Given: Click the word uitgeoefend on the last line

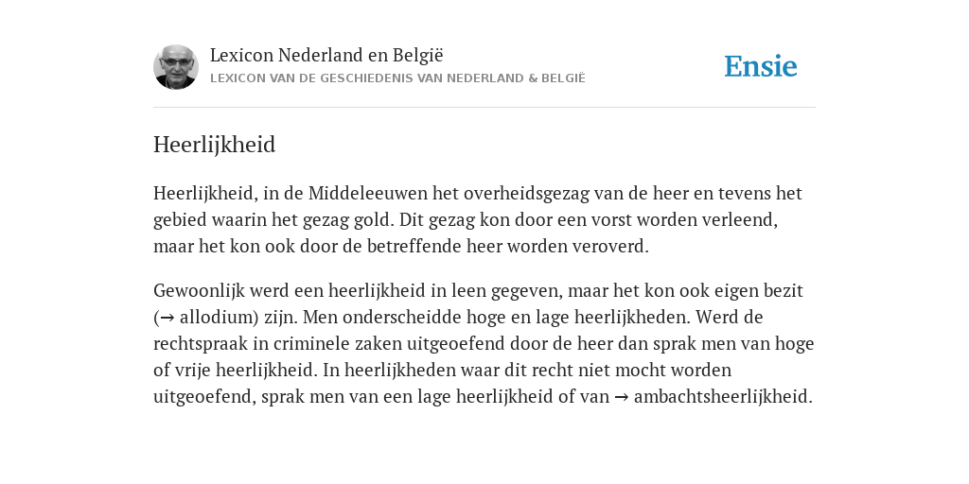Looking at the screenshot, I should 204,397.
